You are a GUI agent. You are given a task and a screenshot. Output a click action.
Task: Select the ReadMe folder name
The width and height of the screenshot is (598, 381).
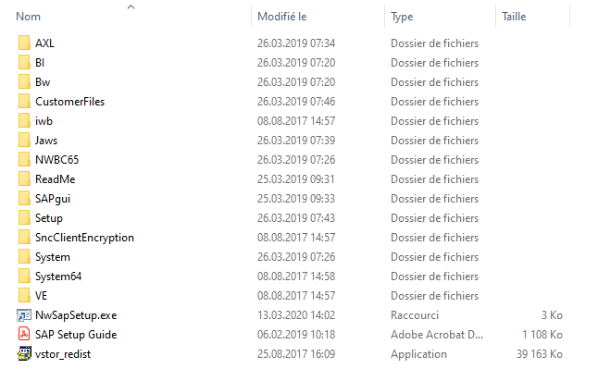(55, 179)
